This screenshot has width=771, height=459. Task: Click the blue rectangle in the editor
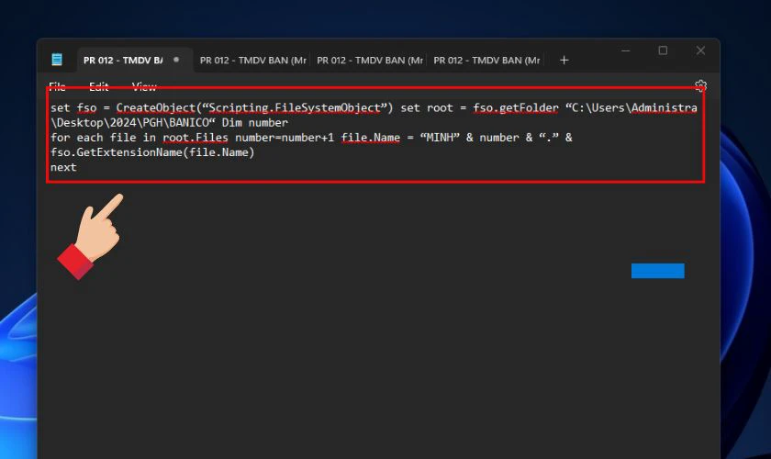(657, 271)
